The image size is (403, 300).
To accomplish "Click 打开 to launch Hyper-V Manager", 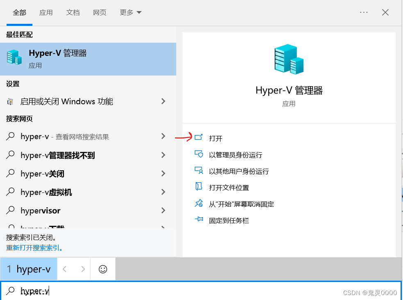I will 216,138.
